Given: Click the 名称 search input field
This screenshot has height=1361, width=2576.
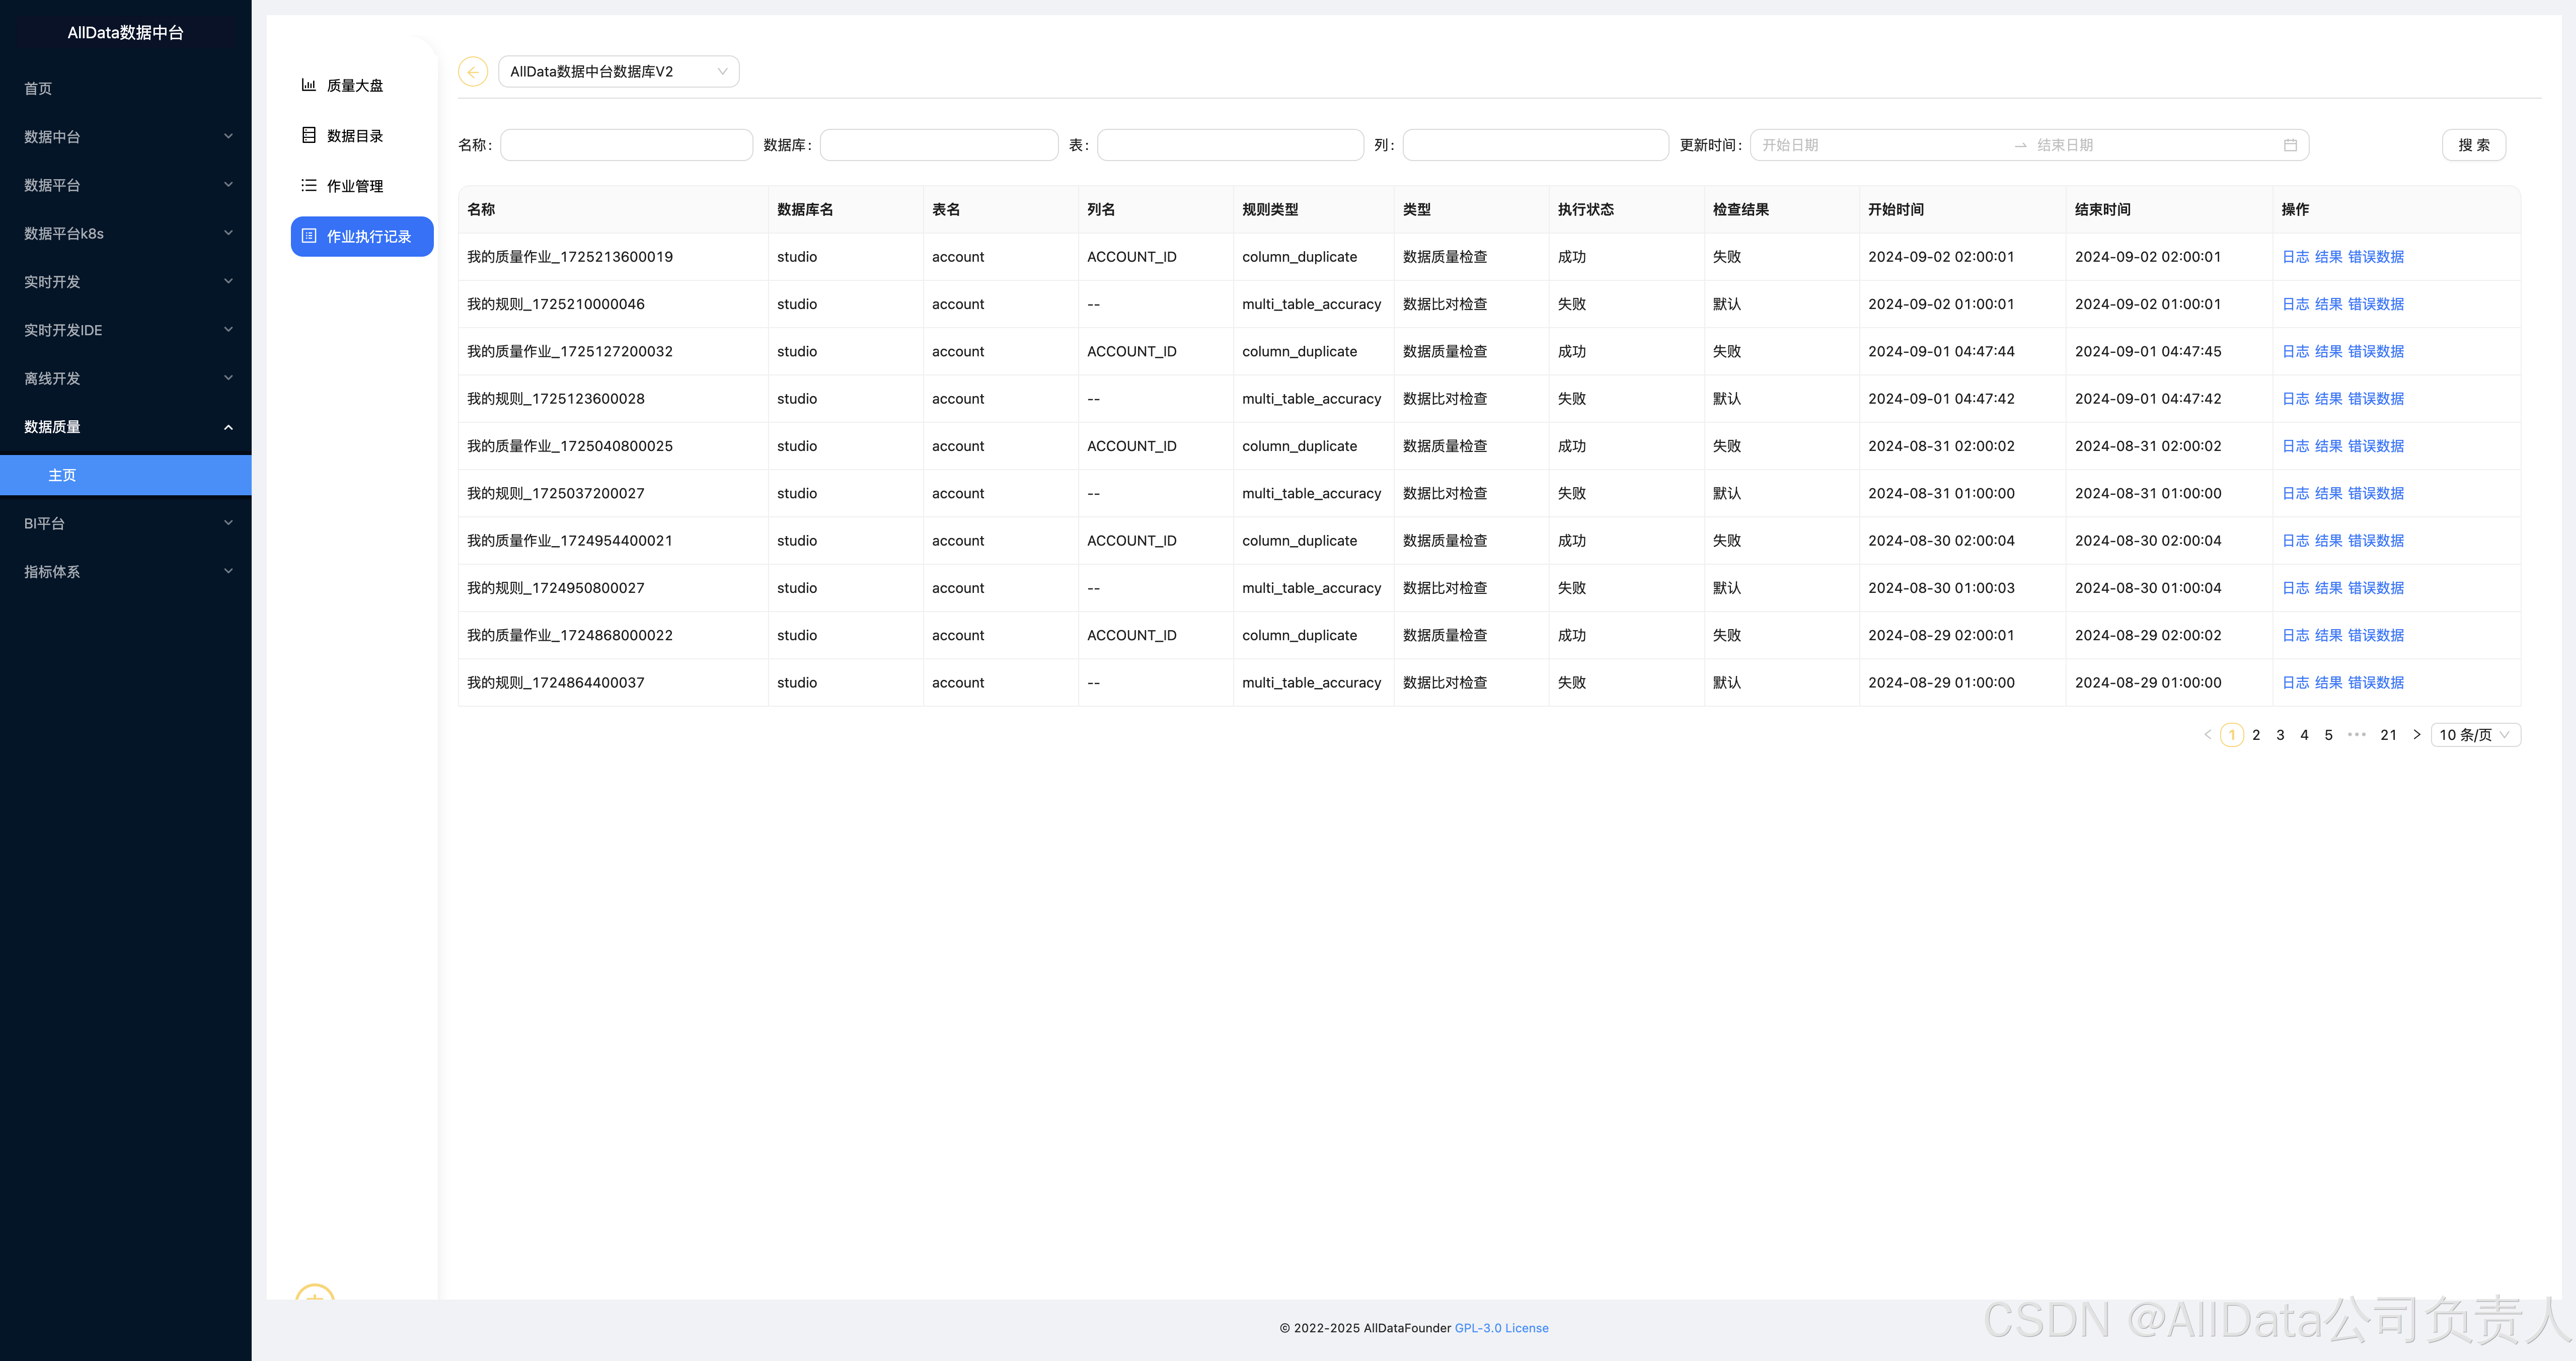Looking at the screenshot, I should 626,145.
